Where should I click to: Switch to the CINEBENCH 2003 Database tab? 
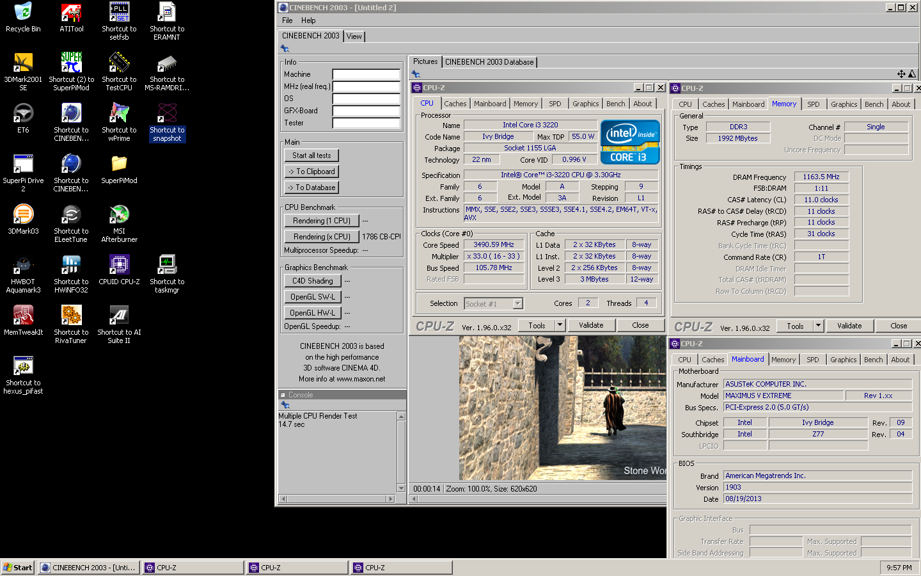(x=489, y=62)
